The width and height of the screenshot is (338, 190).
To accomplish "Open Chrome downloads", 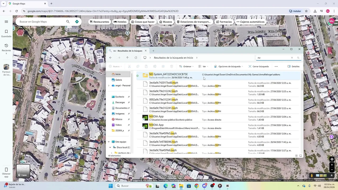I will 315,11.
